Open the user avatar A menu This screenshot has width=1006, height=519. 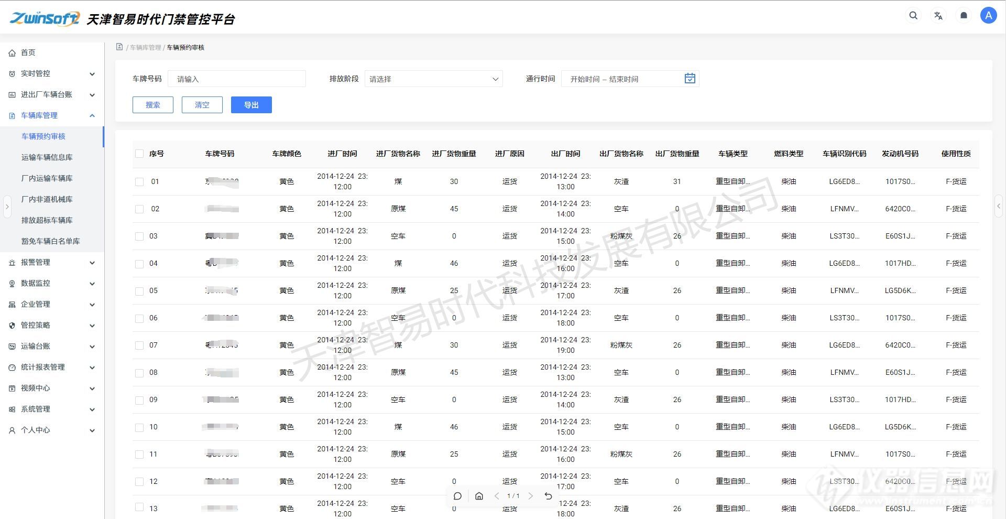989,16
